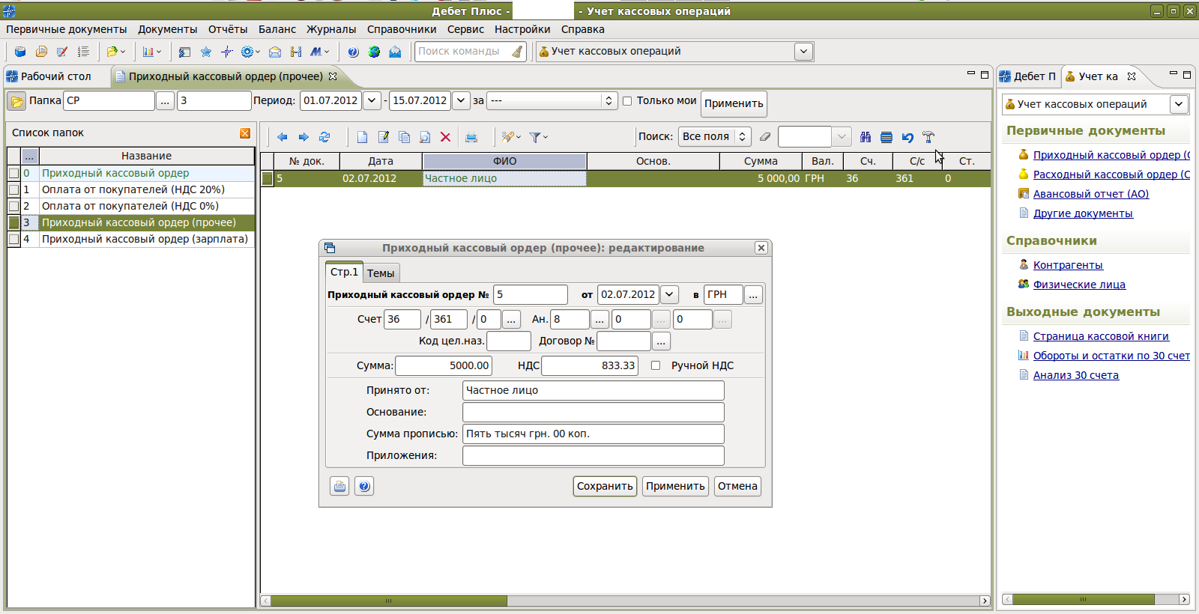
Task: Open the Первичные документы menu
Action: [67, 29]
